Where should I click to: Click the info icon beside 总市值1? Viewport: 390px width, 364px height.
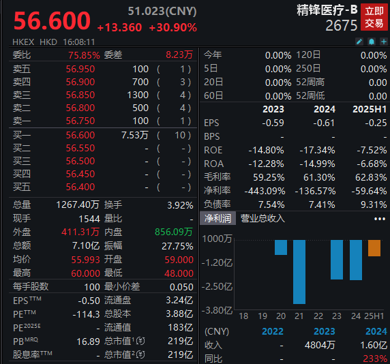pyautogui.click(x=140, y=341)
